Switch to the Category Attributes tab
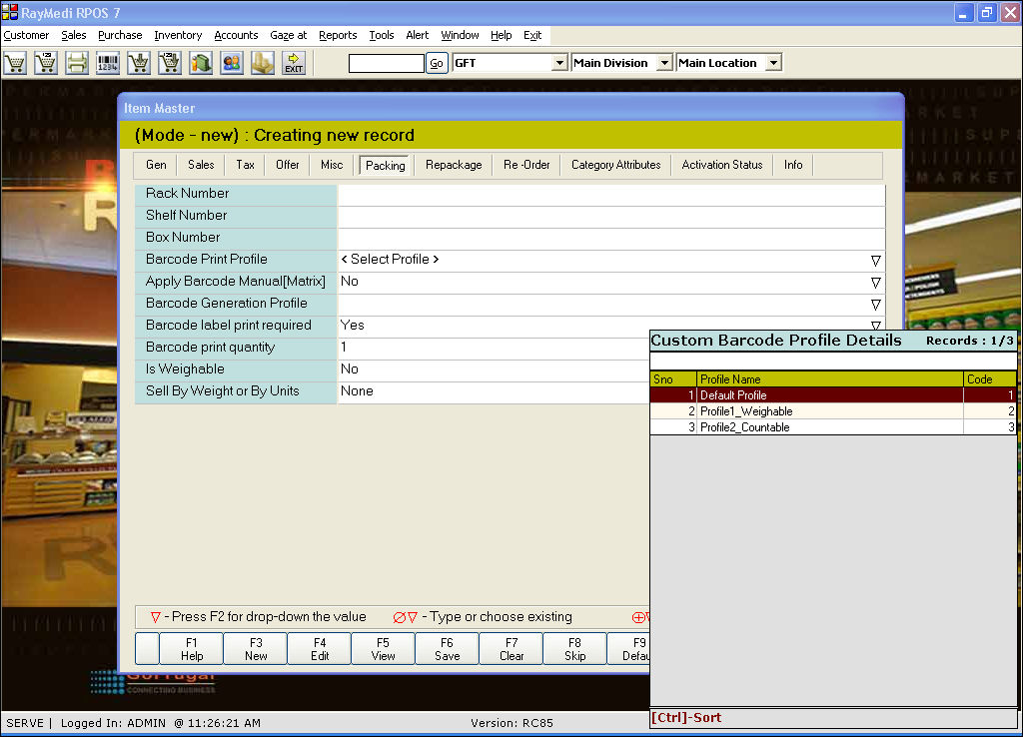Screen dimensions: 1023x737 click(615, 165)
